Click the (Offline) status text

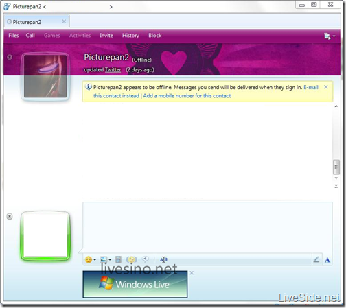(x=141, y=60)
